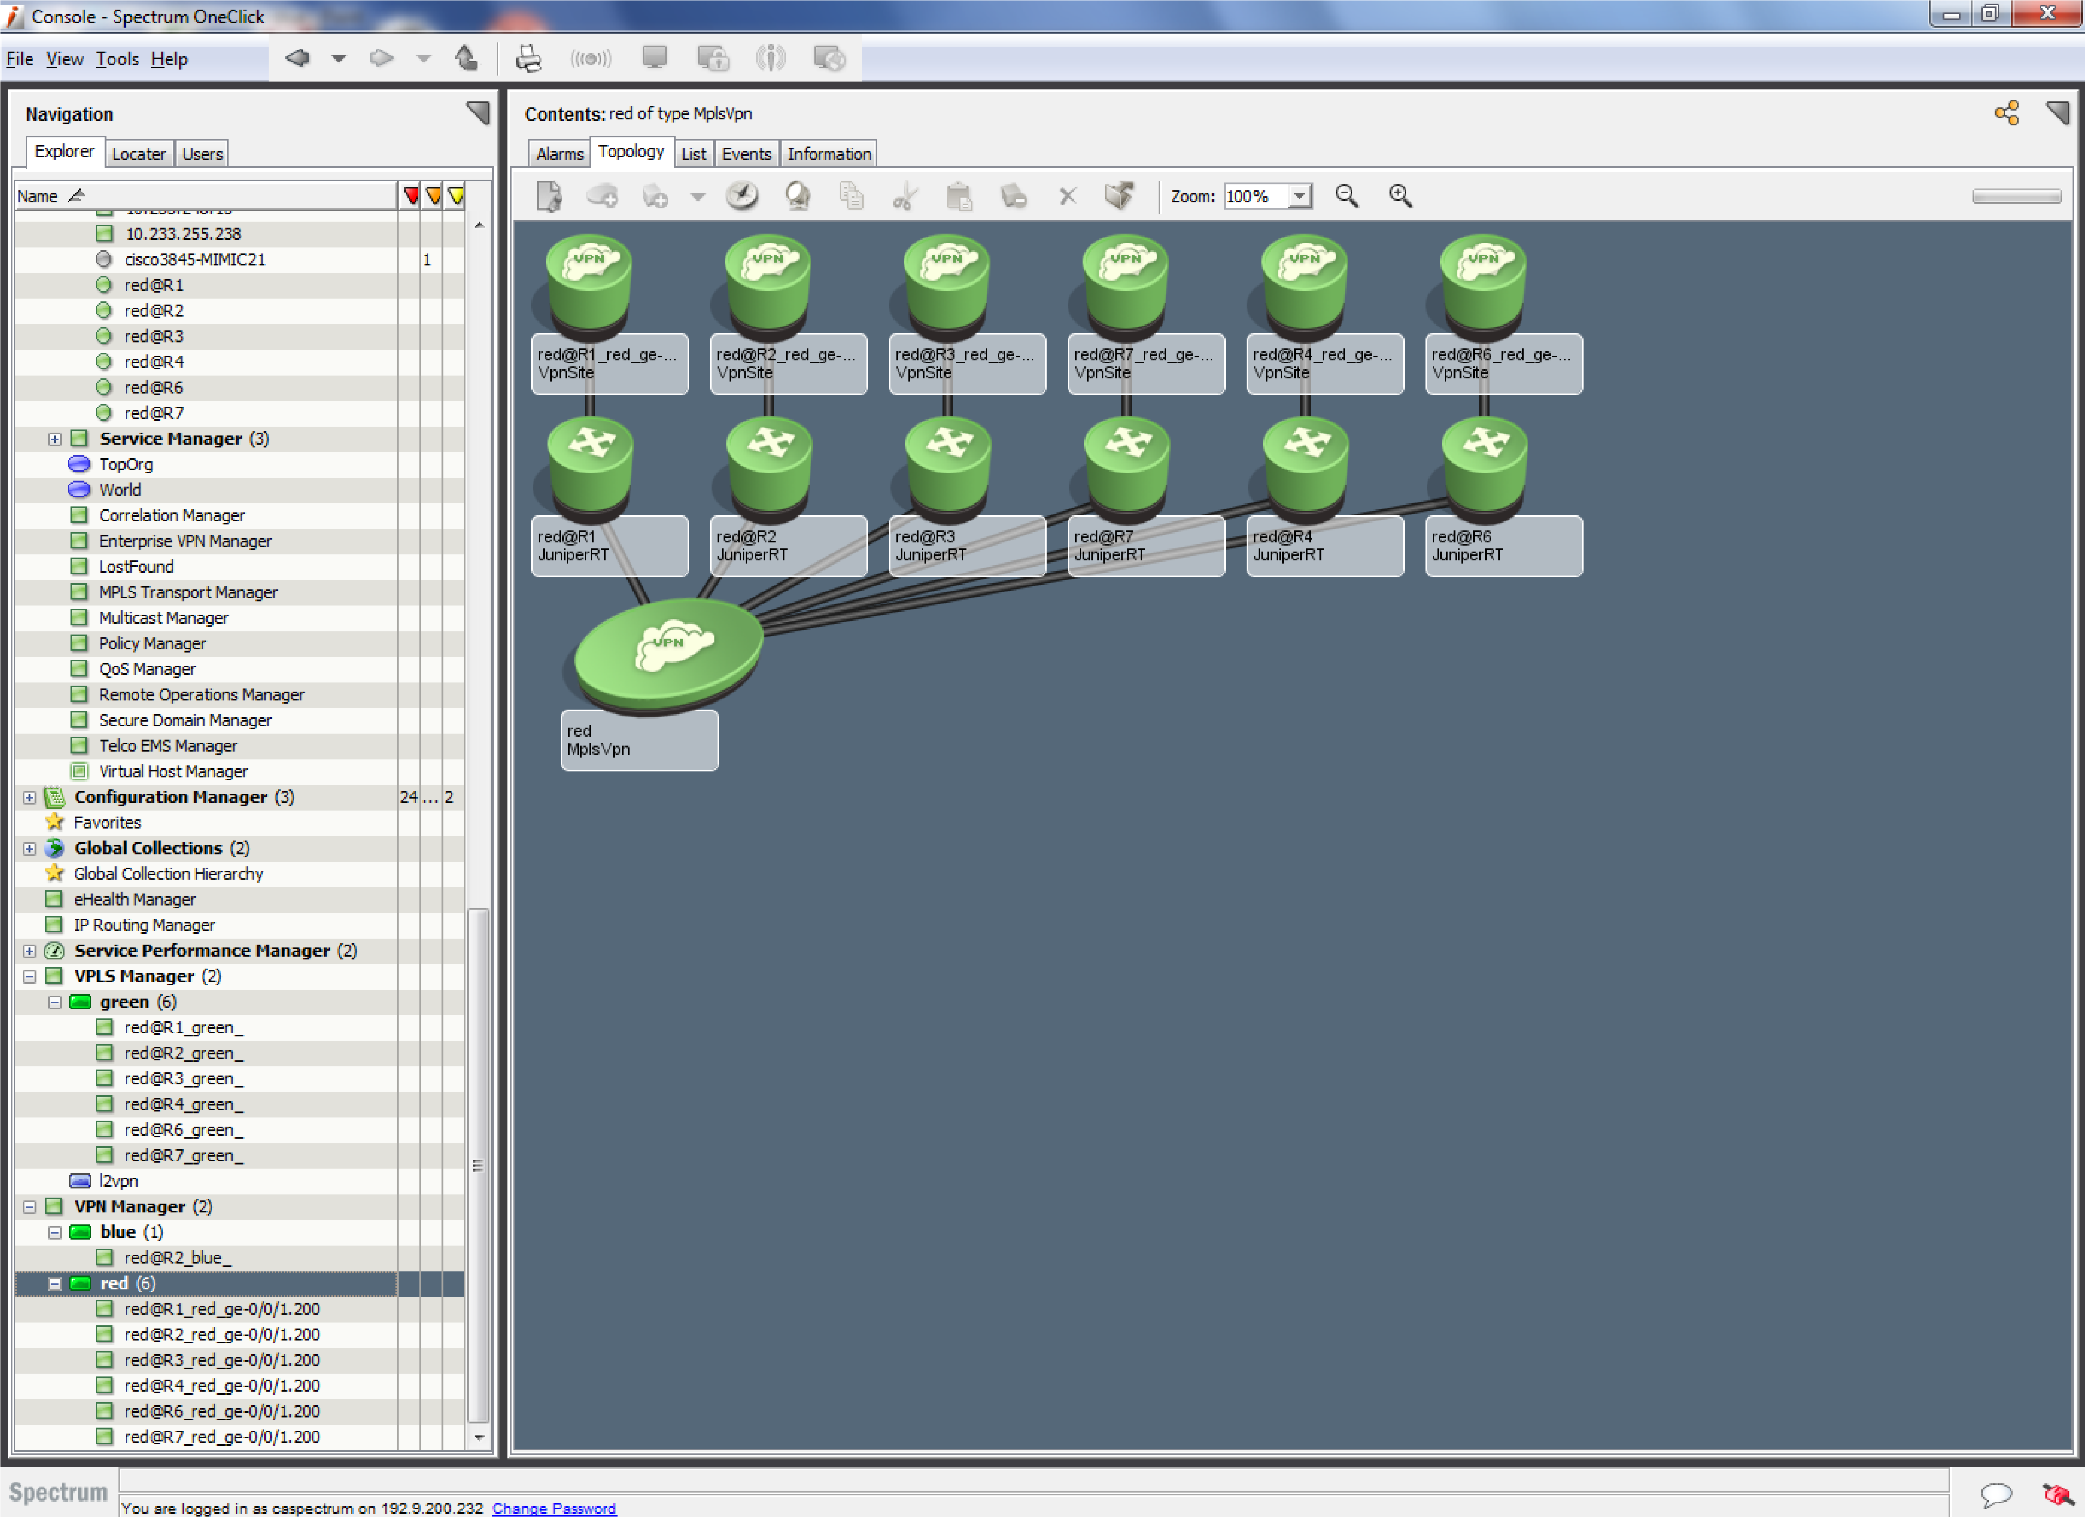The image size is (2085, 1517).
Task: Expand the Configuration Manager node
Action: 29,796
